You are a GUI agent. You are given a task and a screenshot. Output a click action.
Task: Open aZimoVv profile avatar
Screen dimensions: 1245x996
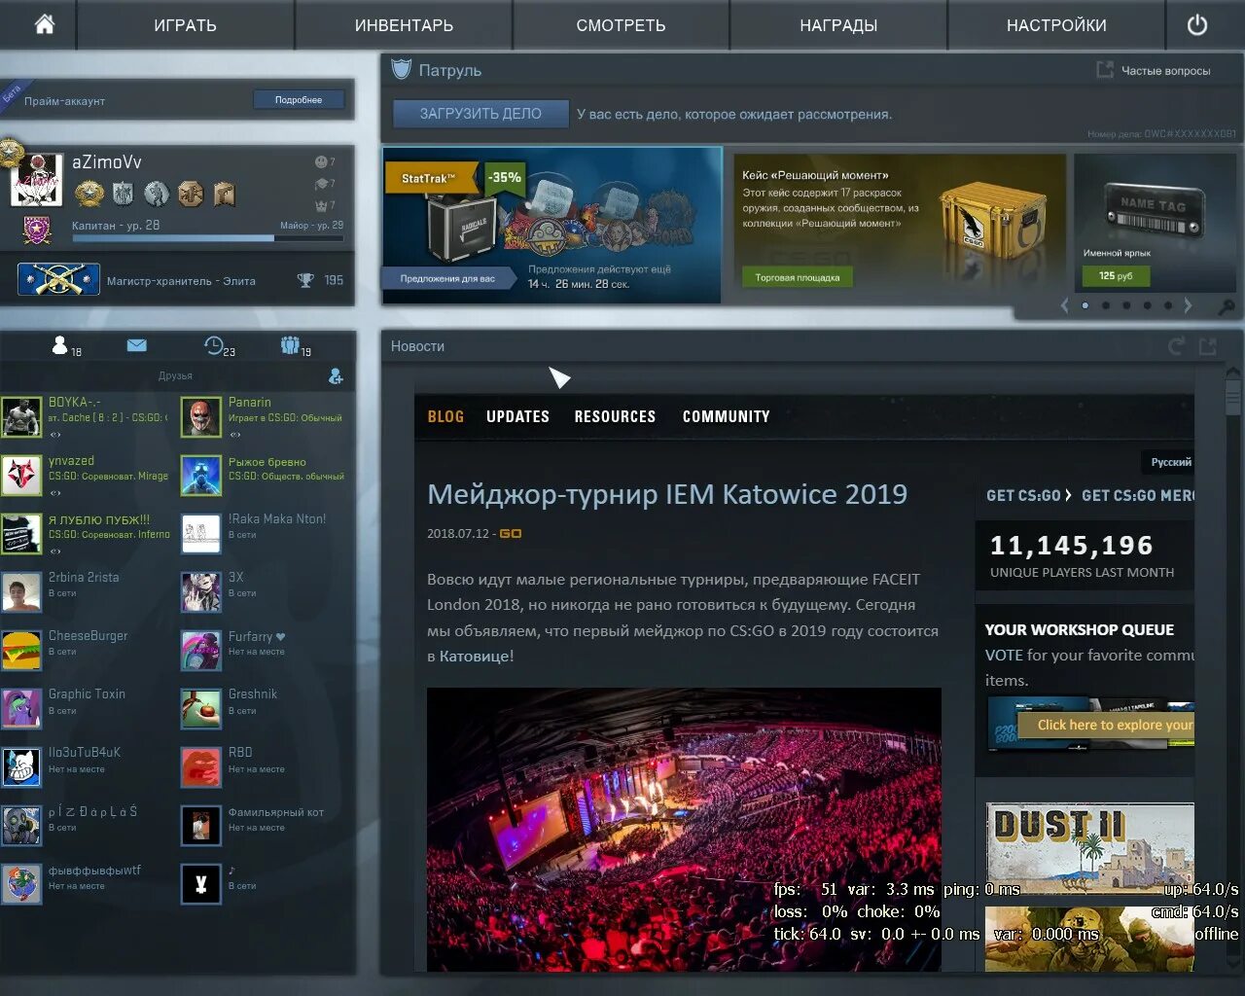[37, 180]
